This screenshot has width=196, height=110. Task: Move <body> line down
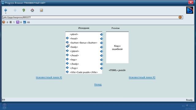click(x=101, y=47)
